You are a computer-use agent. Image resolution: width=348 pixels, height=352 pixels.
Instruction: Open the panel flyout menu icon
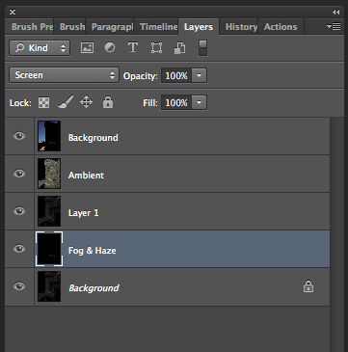pyautogui.click(x=334, y=26)
